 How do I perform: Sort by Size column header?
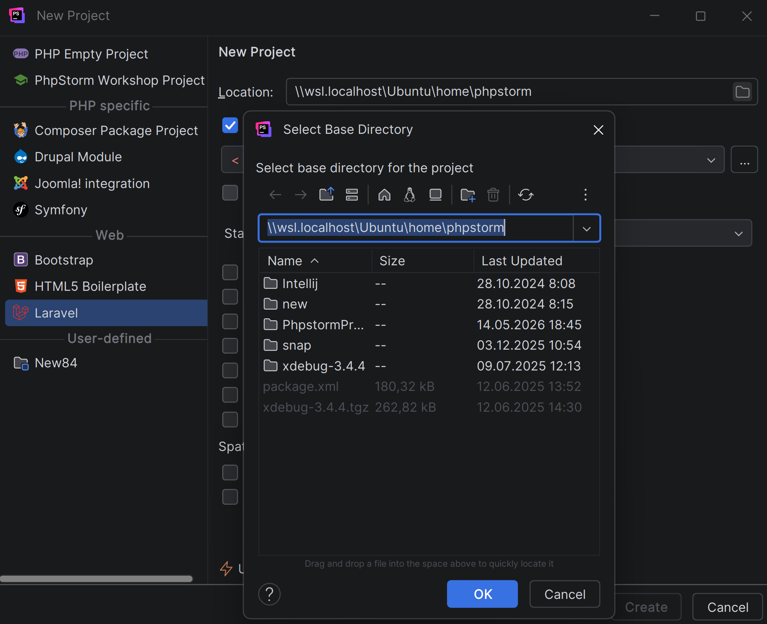tap(423, 261)
